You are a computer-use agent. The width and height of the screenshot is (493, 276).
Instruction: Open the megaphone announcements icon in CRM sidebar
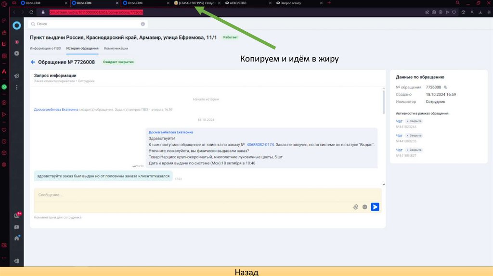(17, 76)
